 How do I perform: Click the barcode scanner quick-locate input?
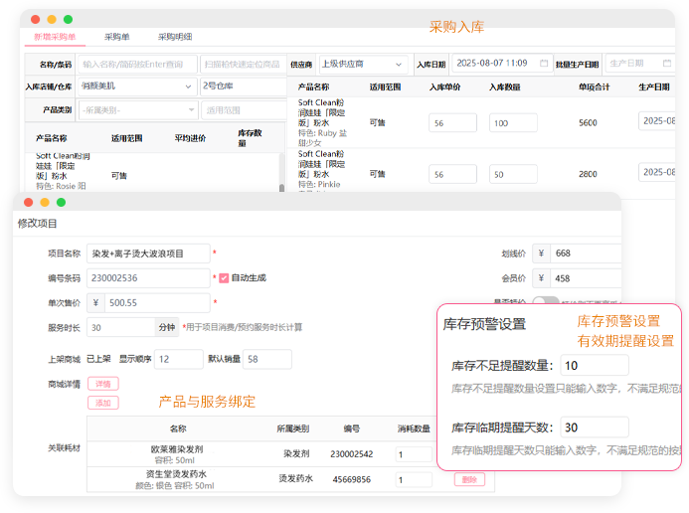(x=243, y=65)
